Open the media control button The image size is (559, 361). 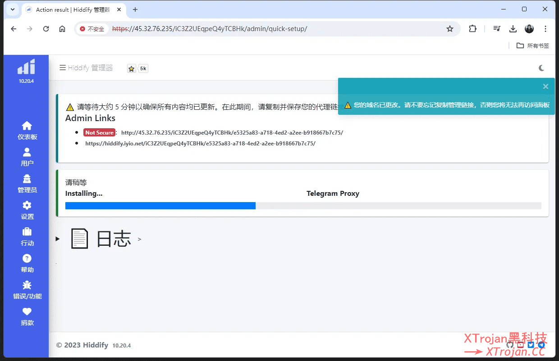tap(497, 29)
